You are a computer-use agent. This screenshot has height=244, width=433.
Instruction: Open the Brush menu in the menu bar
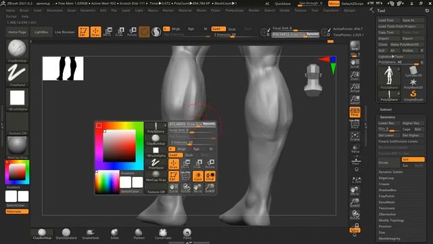[24, 10]
